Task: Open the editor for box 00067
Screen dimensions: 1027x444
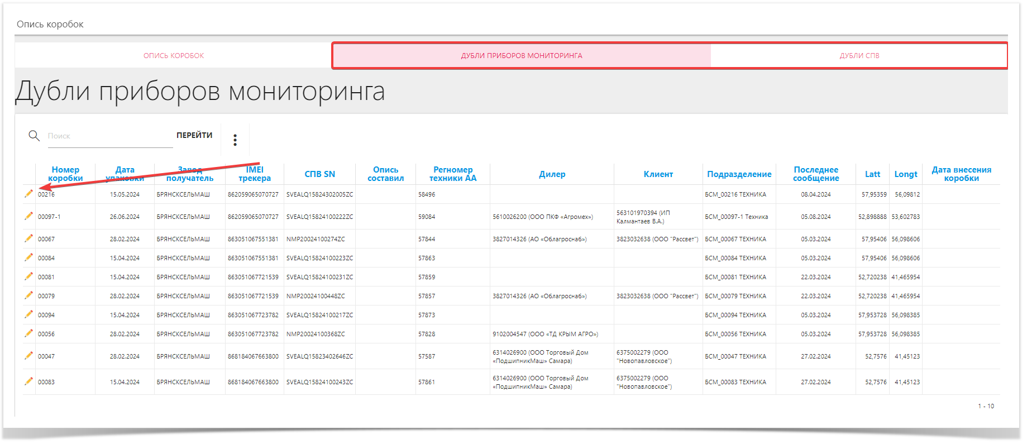Action: (28, 238)
